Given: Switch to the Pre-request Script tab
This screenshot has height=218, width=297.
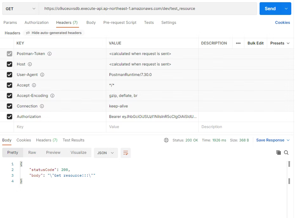Looking at the screenshot, I should click(x=120, y=23).
